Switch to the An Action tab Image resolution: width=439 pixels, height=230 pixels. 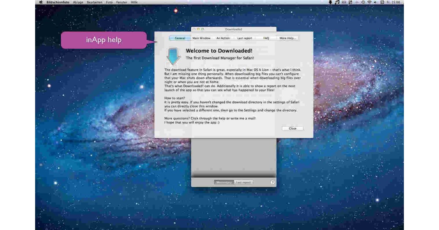[224, 38]
